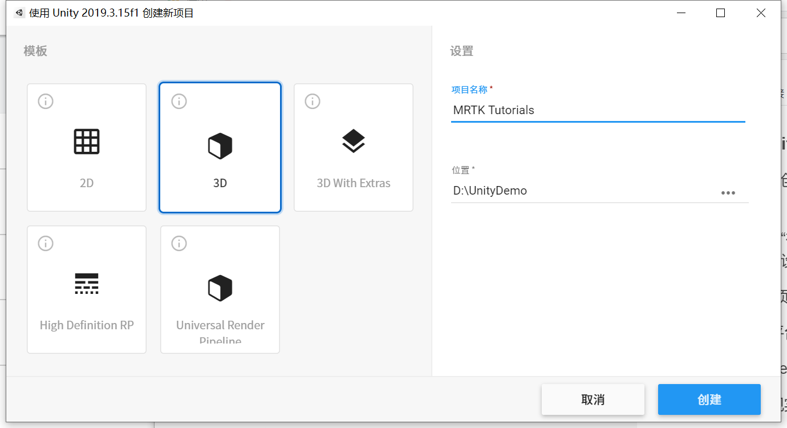The image size is (787, 428).
Task: Open the location browser with the ellipsis button
Action: pos(728,192)
